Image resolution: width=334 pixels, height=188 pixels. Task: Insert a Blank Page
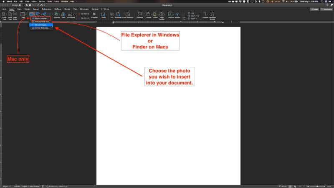[10, 15]
